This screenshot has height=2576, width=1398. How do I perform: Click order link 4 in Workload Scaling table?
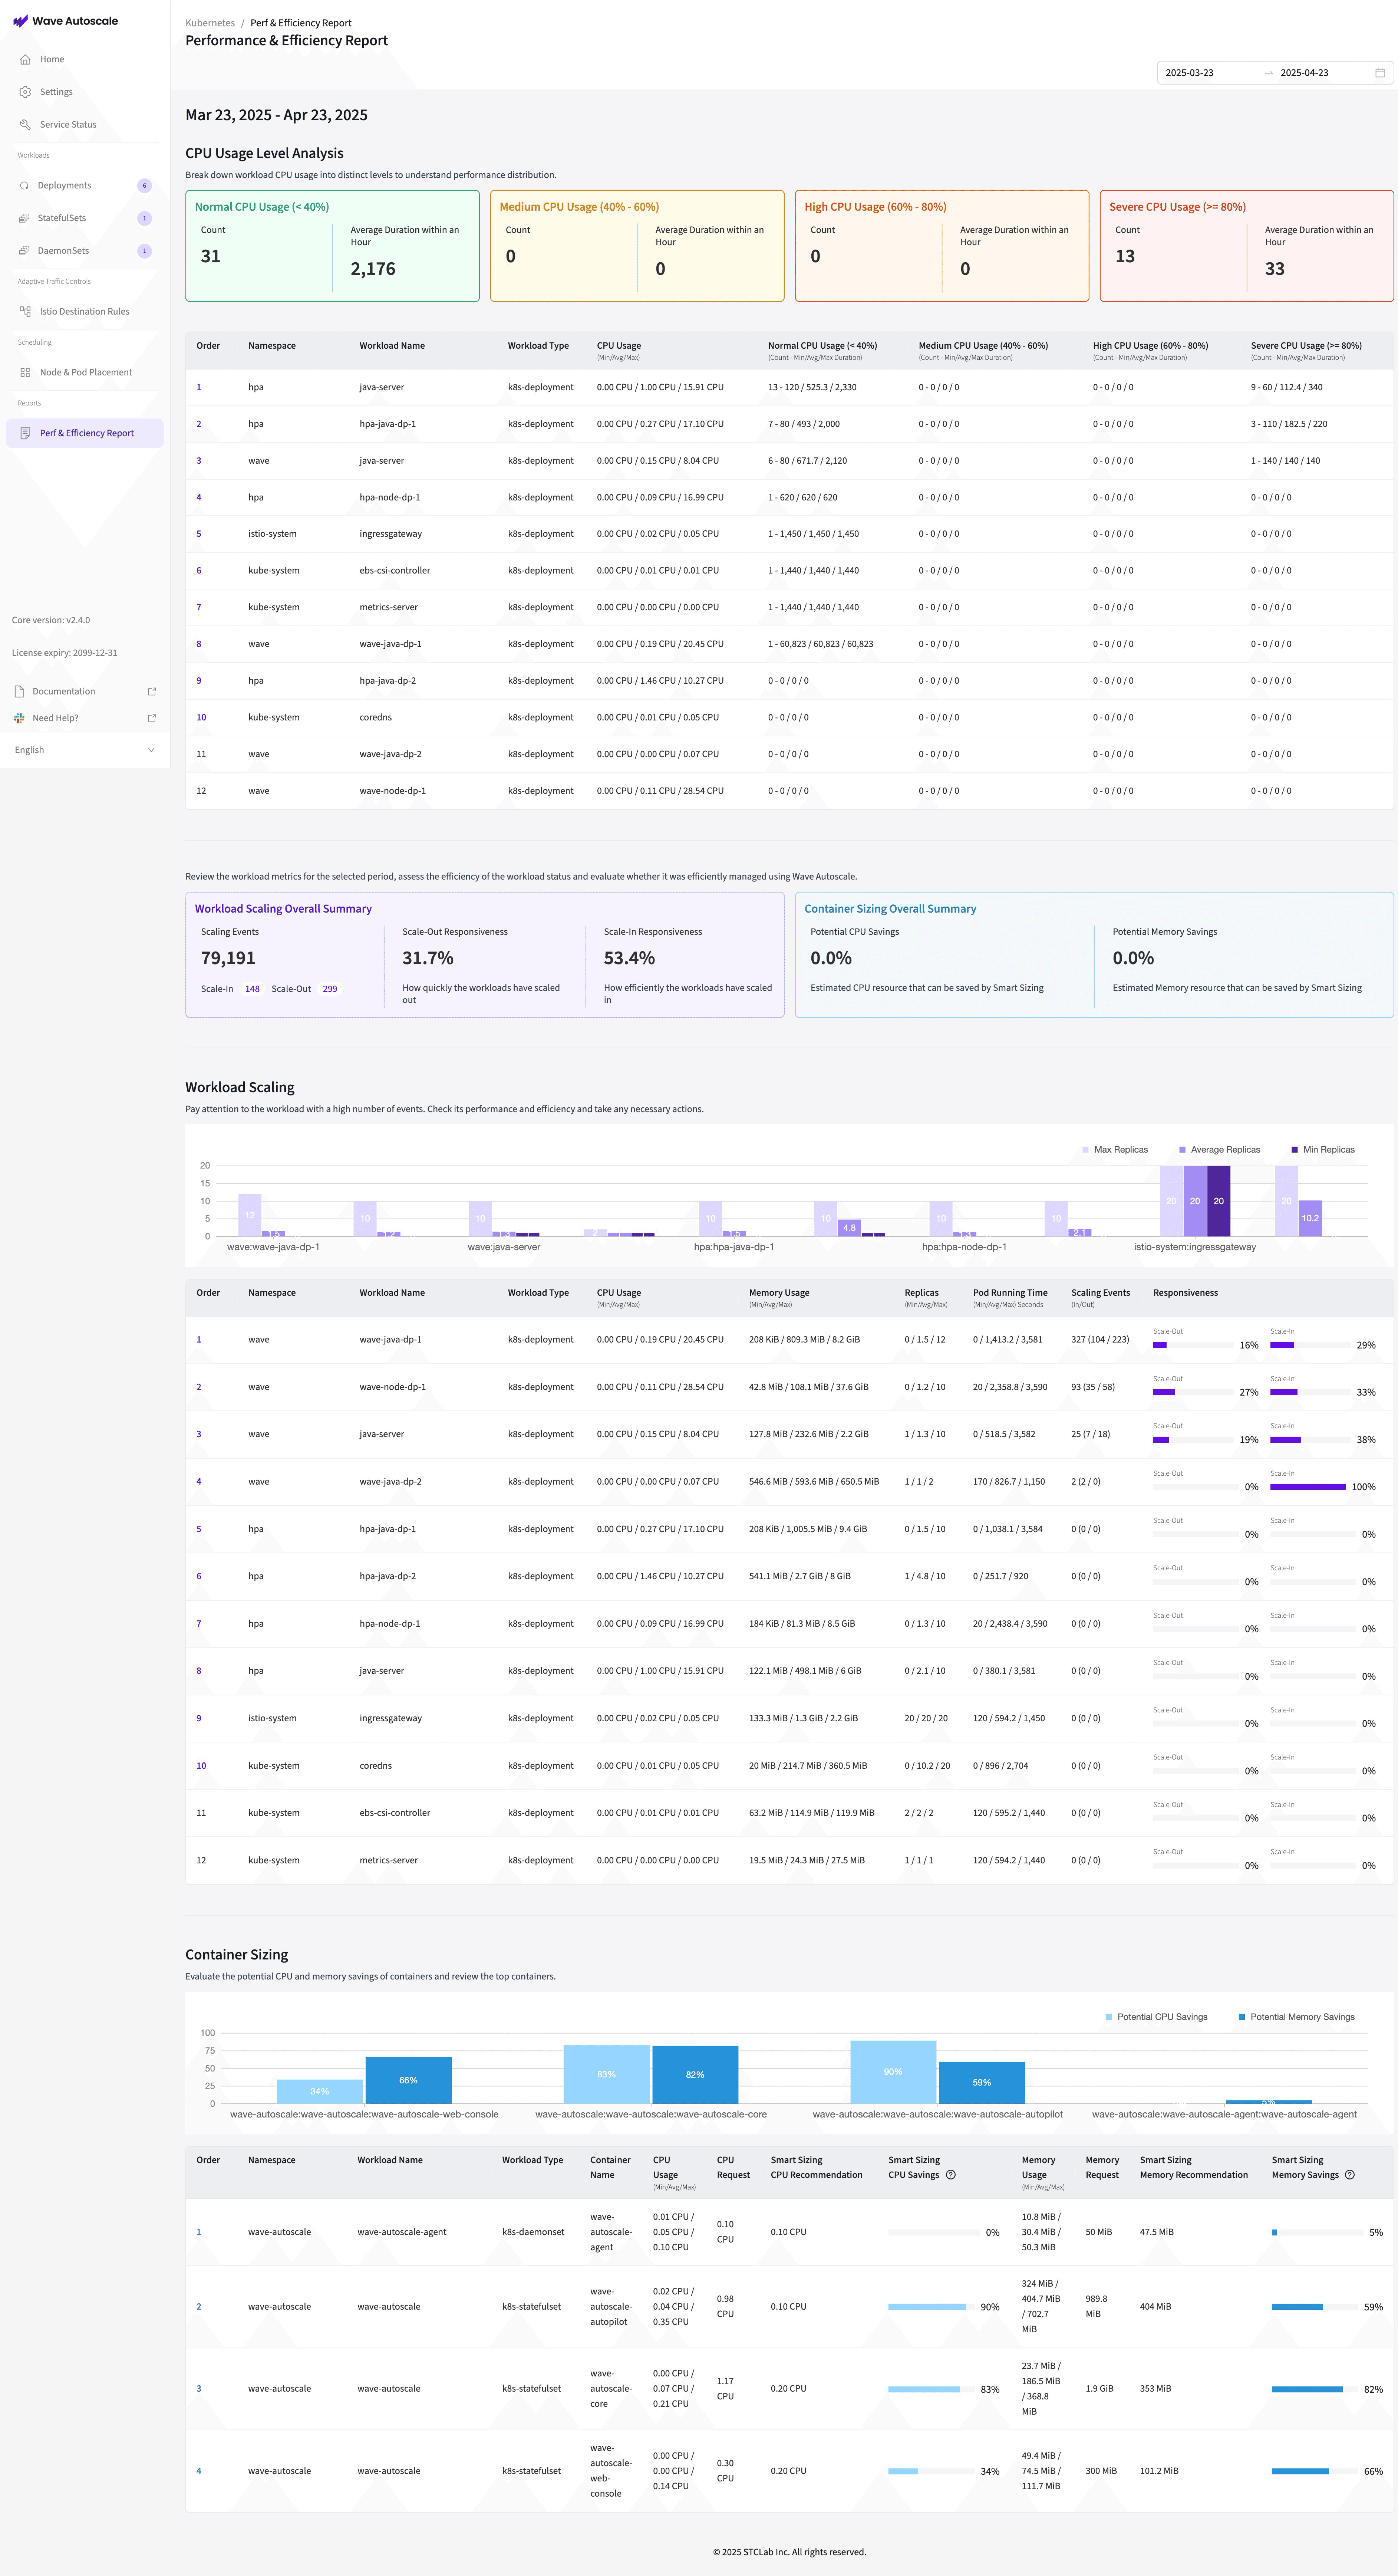pos(199,1482)
